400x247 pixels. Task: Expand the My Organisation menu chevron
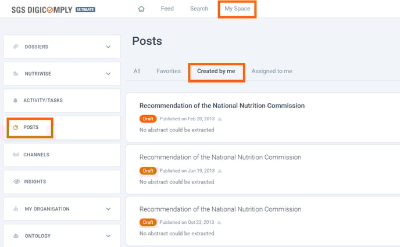click(108, 209)
